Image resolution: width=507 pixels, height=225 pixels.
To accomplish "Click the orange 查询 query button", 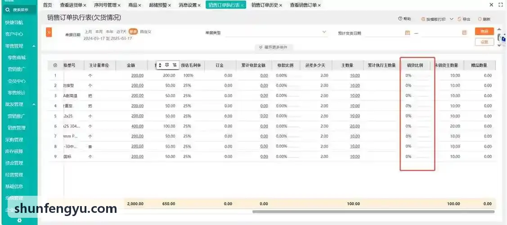I will (485, 31).
